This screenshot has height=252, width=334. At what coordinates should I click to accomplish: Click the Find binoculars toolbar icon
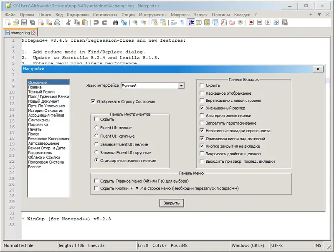pos(116,23)
